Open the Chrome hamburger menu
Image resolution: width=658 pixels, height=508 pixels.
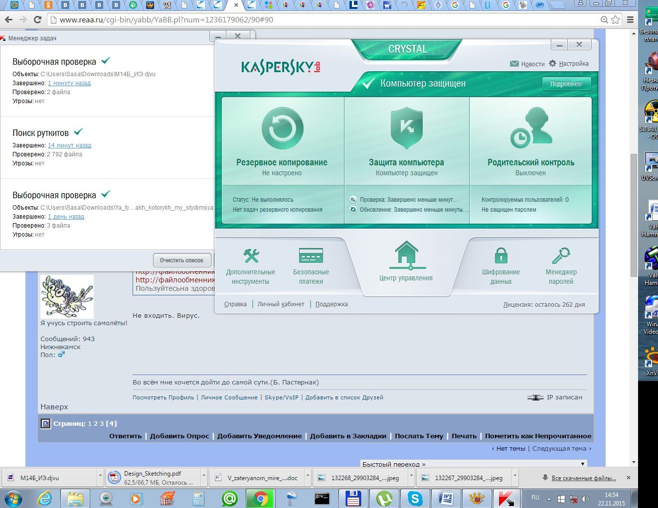click(x=631, y=20)
